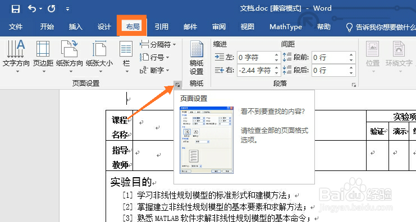This screenshot has width=416, height=222.
Task: Click the 环绕文字 wrap text icon
Action: click(x=399, y=49)
